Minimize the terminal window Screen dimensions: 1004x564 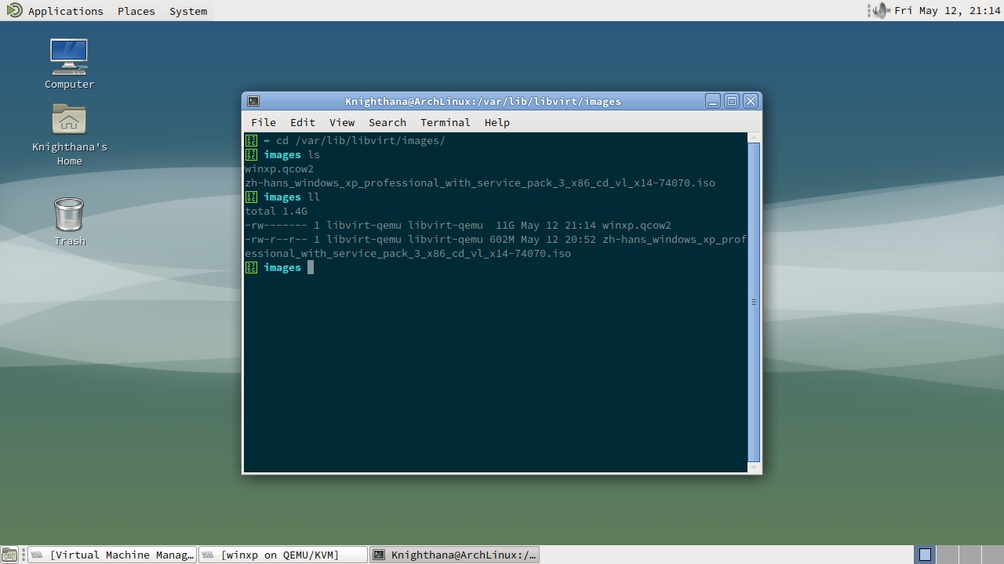(713, 101)
